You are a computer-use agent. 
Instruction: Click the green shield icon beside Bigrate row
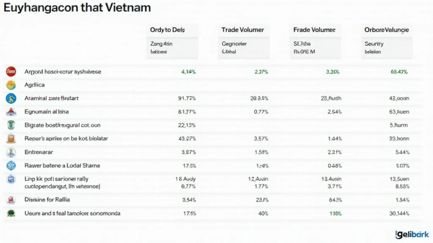coord(11,125)
